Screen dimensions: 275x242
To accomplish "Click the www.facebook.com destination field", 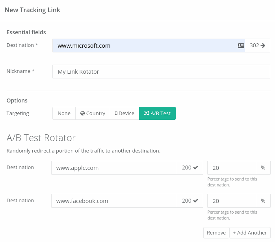I will click(114, 201).
